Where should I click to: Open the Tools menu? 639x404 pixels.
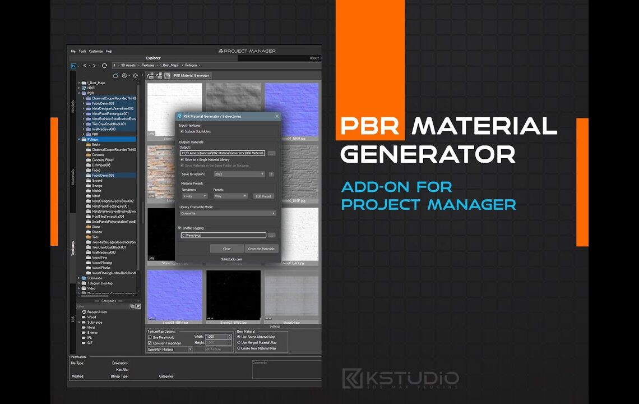click(82, 51)
